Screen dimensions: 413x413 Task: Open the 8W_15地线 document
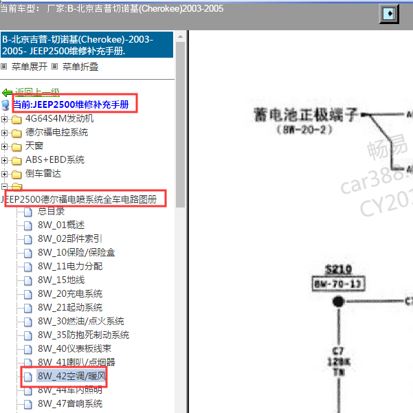point(61,280)
